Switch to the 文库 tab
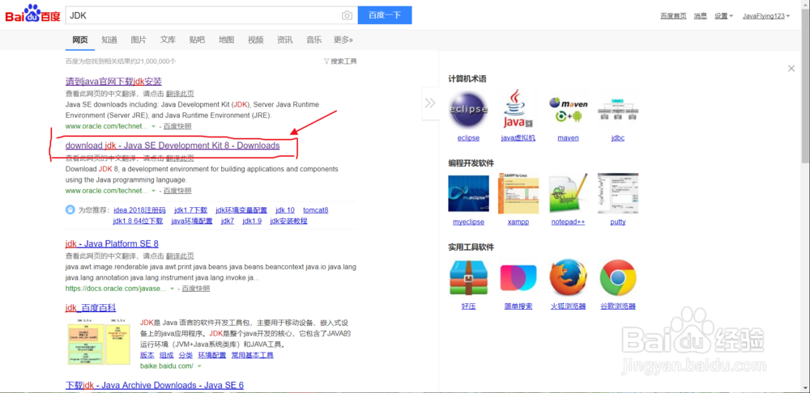810x393 pixels. (168, 40)
